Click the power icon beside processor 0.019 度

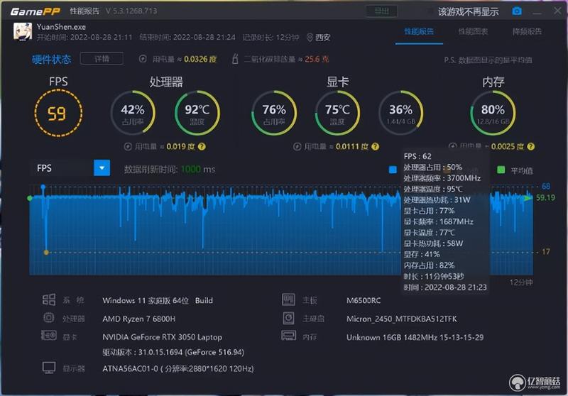[128, 147]
